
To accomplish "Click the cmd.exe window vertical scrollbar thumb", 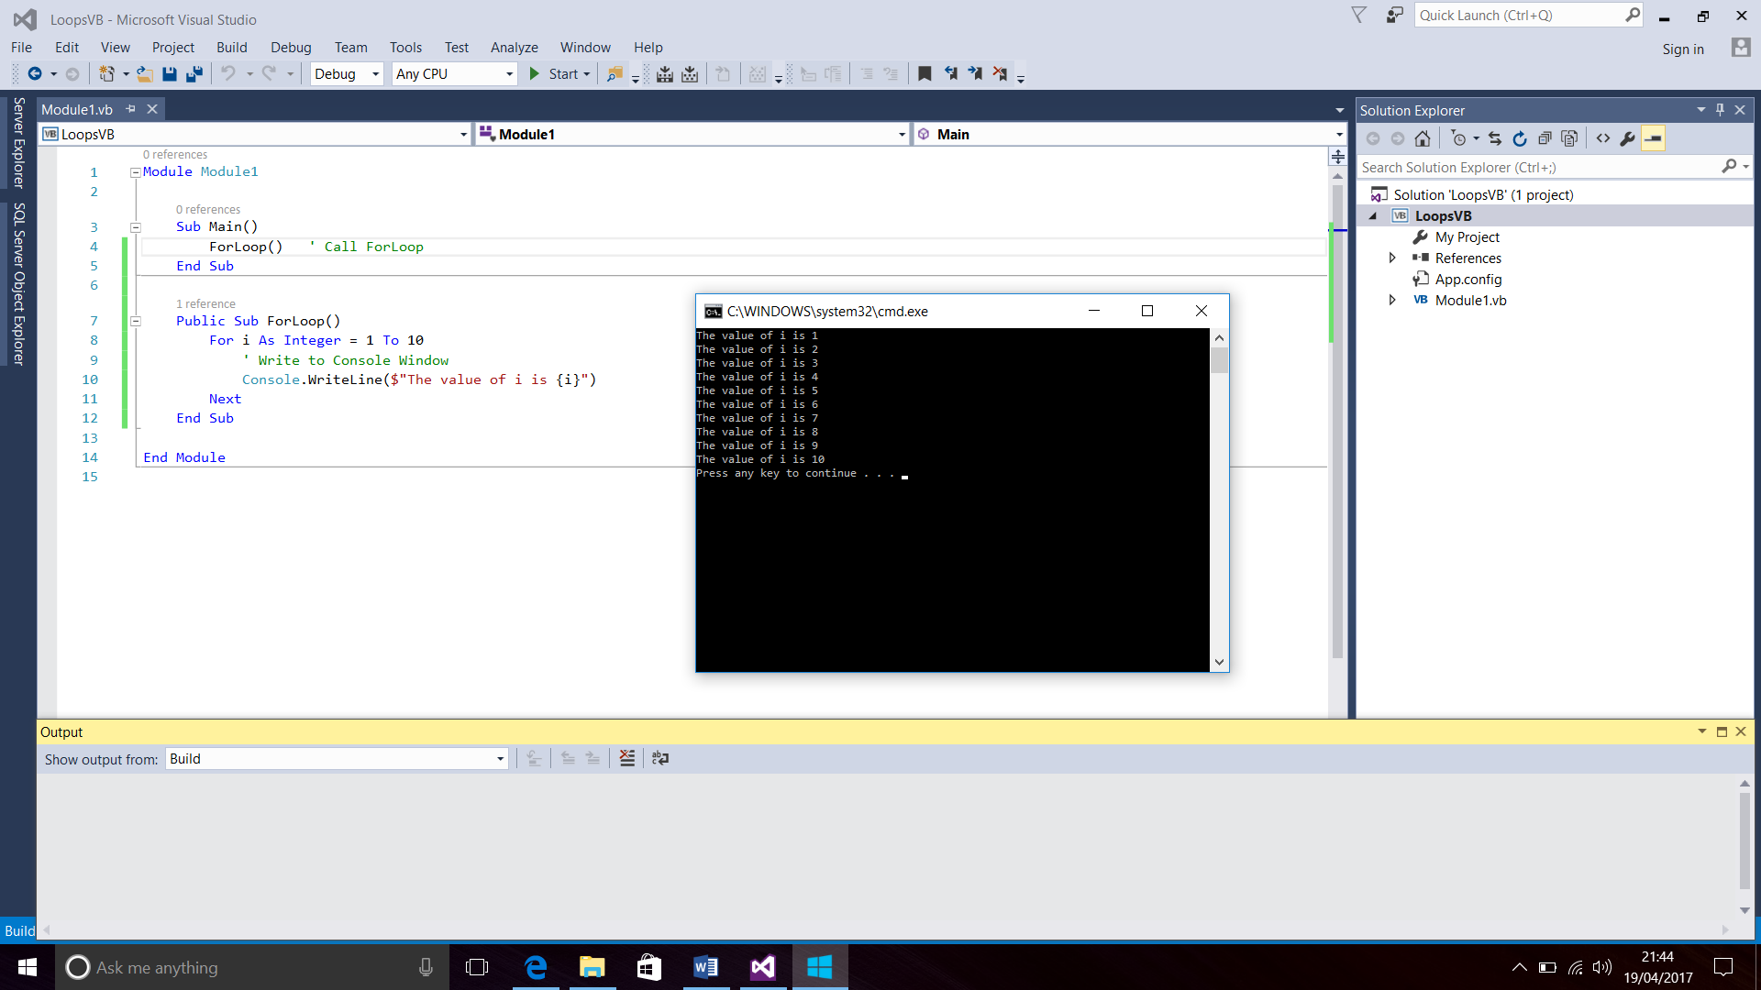I will click(1219, 360).
